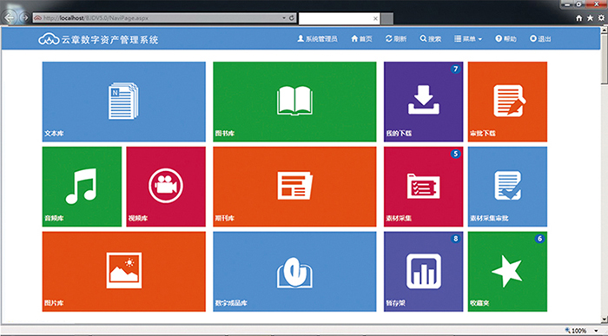Open 我的下载 downloads tile
This screenshot has height=336, width=608.
424,102
